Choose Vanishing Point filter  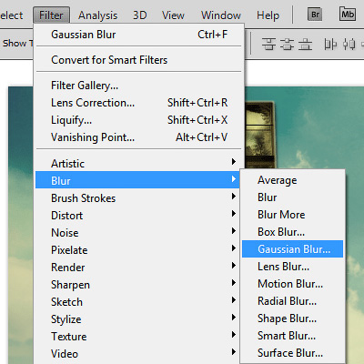139,137
